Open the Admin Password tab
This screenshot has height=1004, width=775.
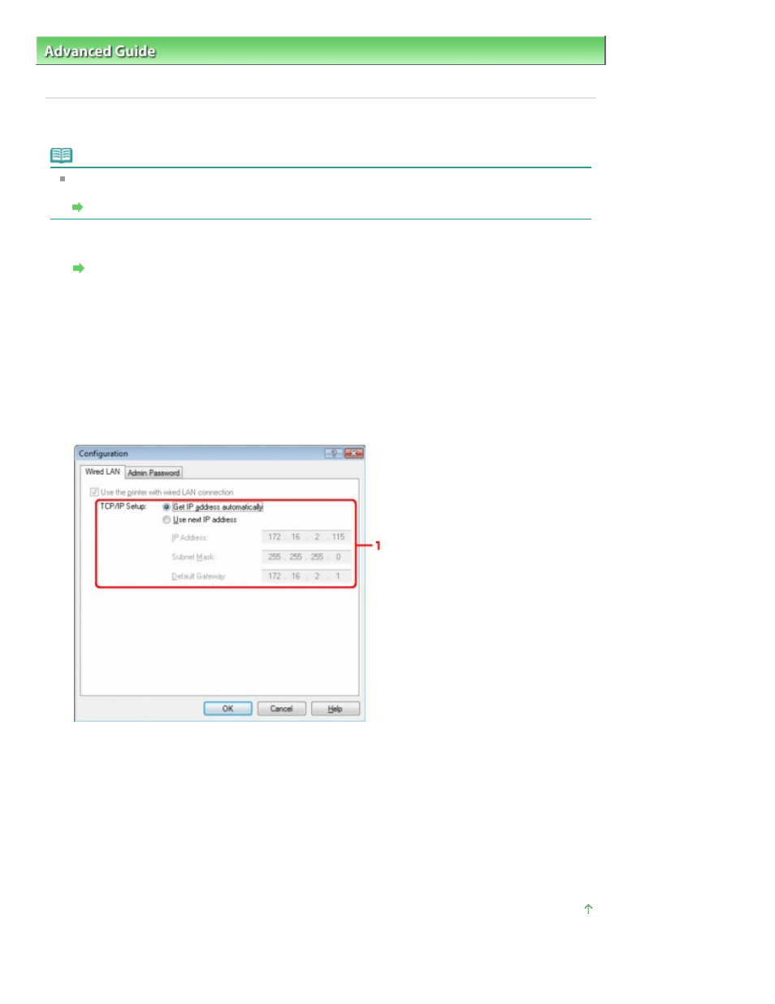(154, 472)
